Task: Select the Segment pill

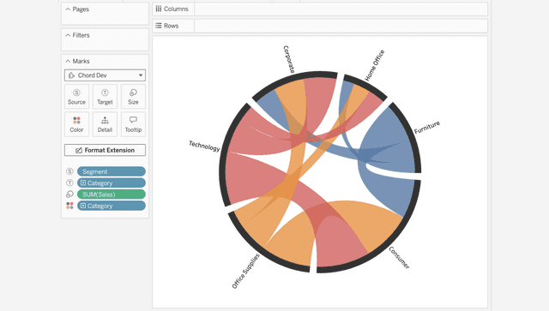Action: 112,171
